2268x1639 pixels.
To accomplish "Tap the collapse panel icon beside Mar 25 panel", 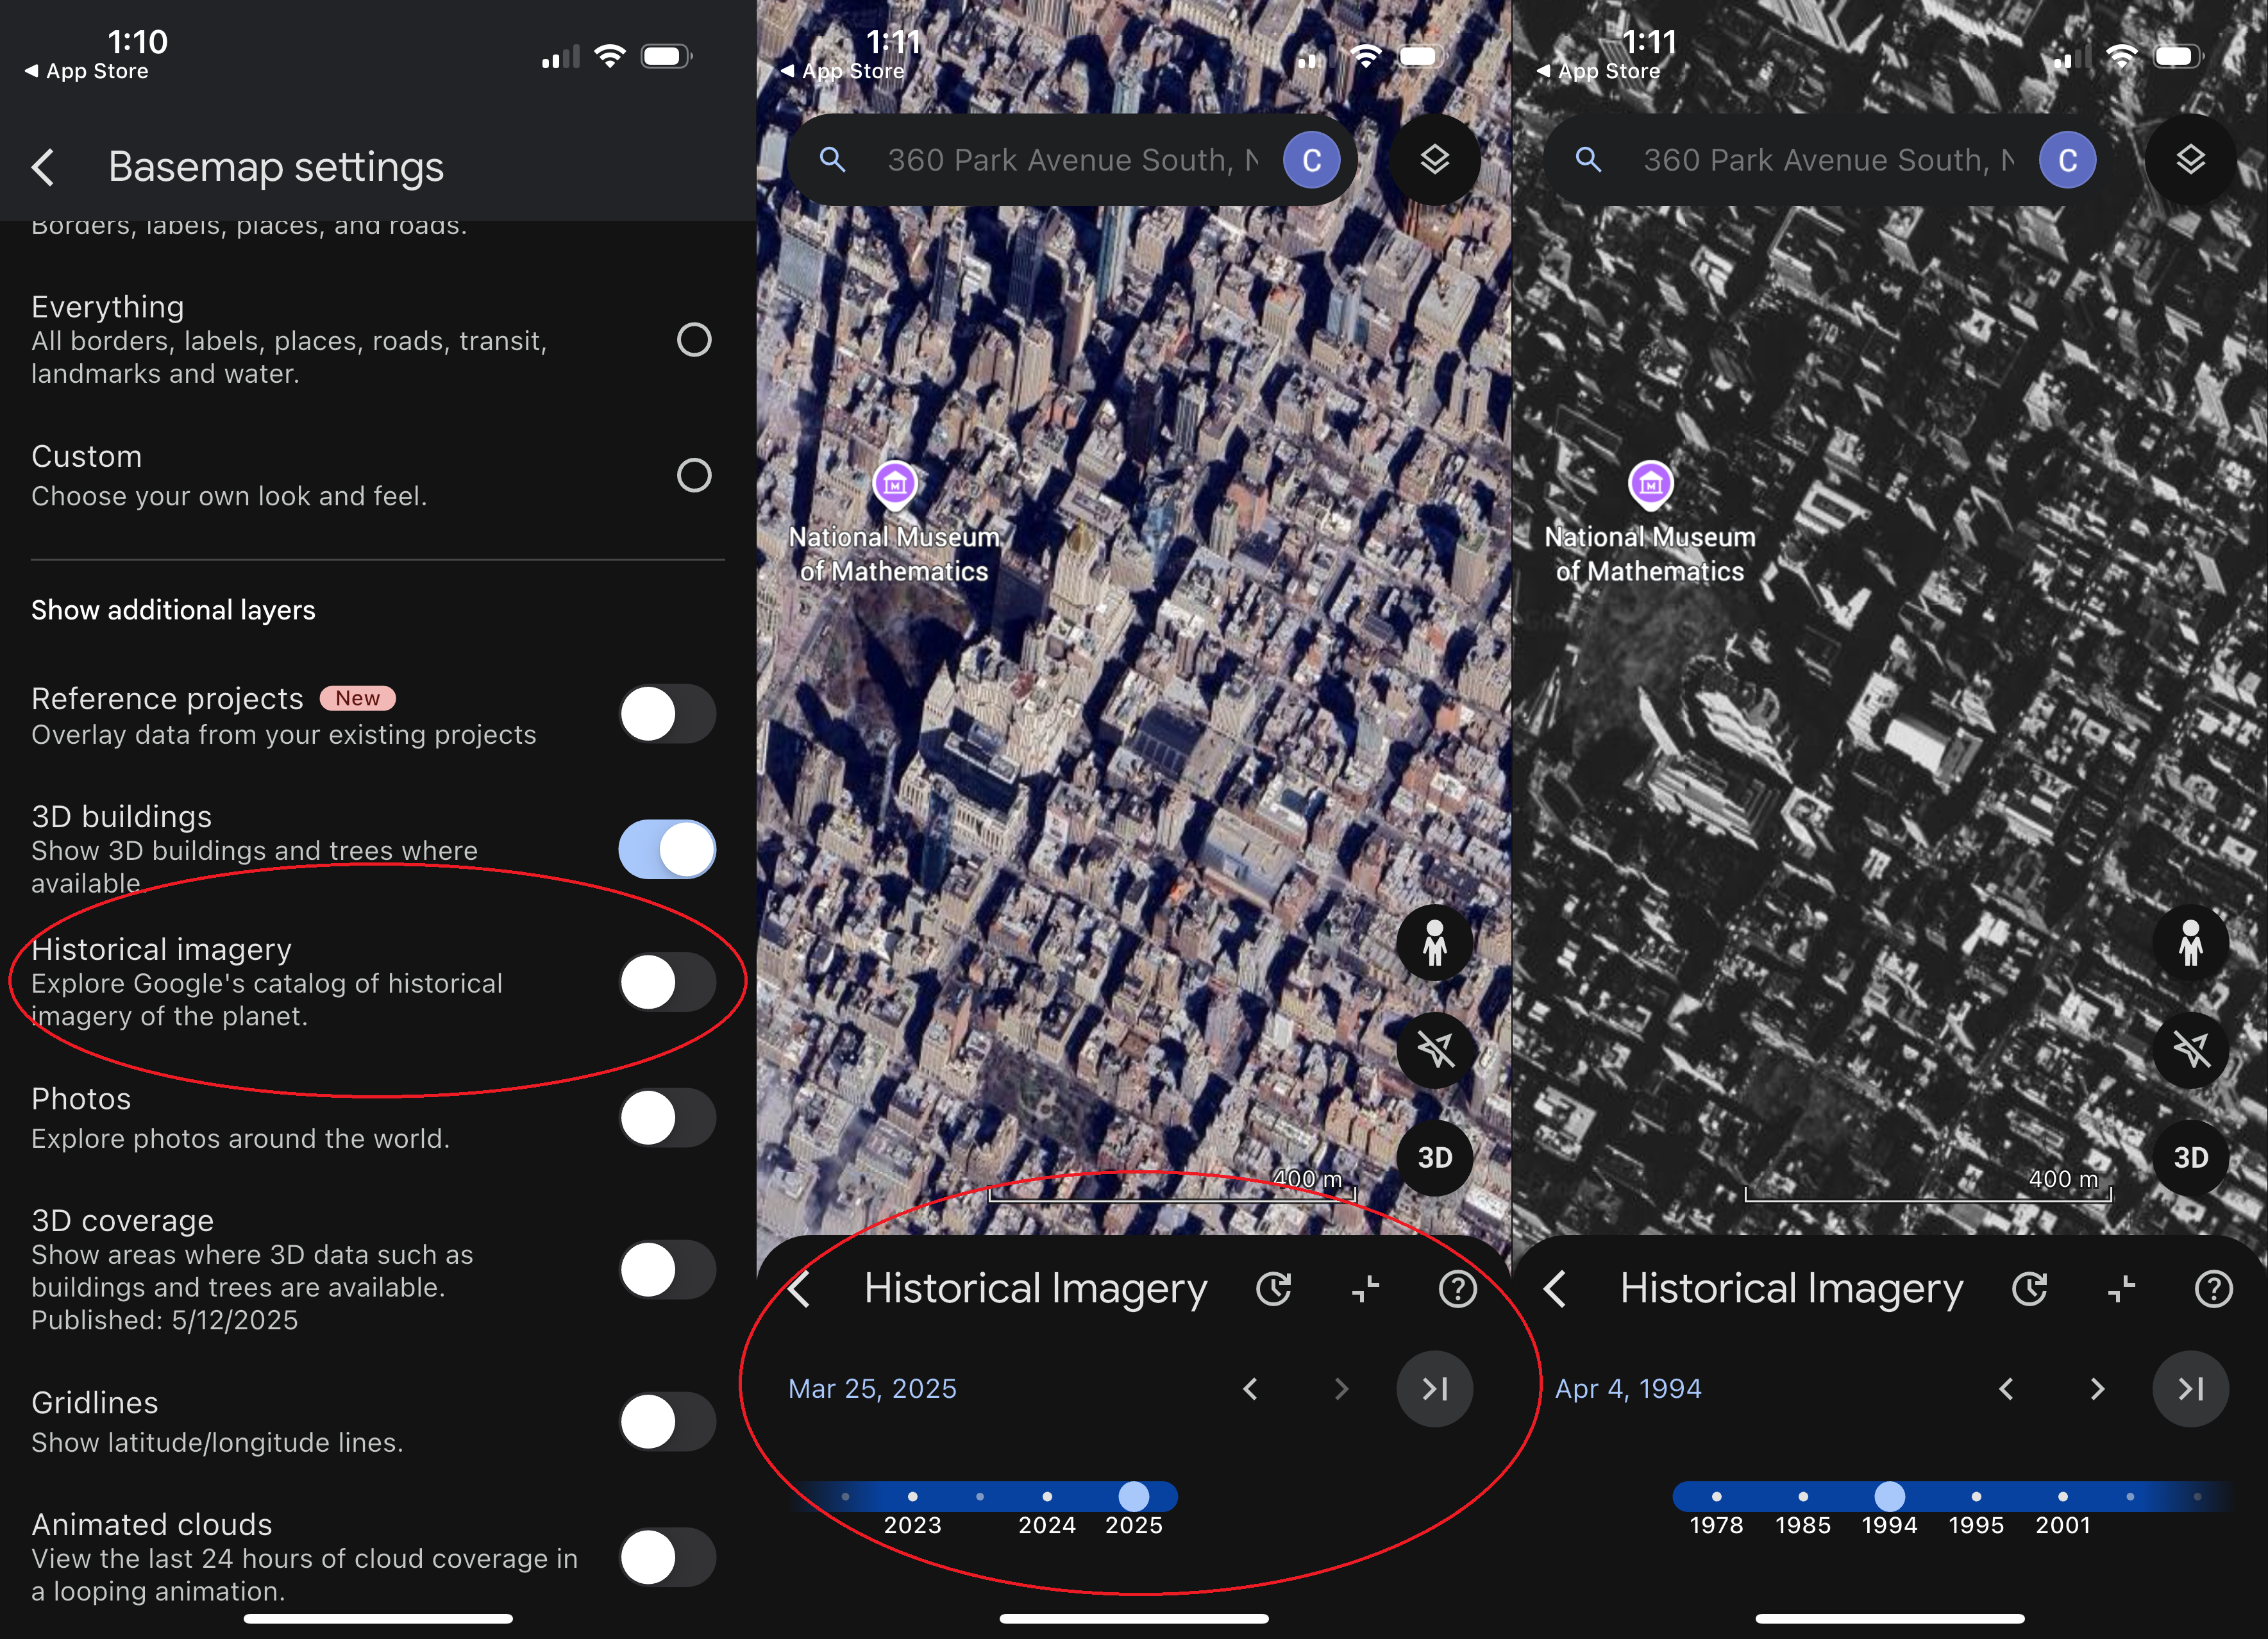I will click(1365, 1289).
